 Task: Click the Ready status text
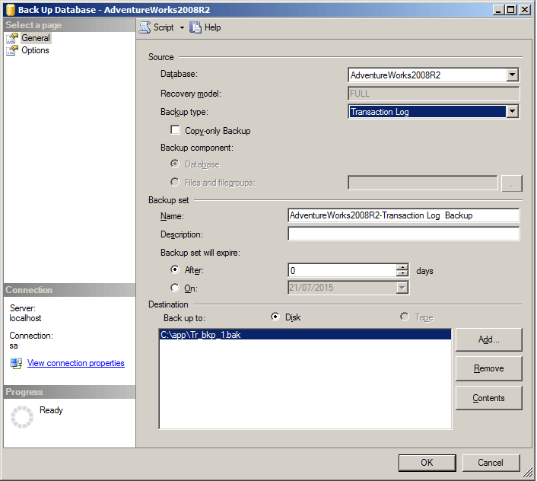pos(51,410)
